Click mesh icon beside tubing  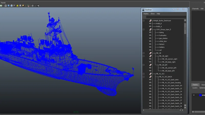[150, 32]
